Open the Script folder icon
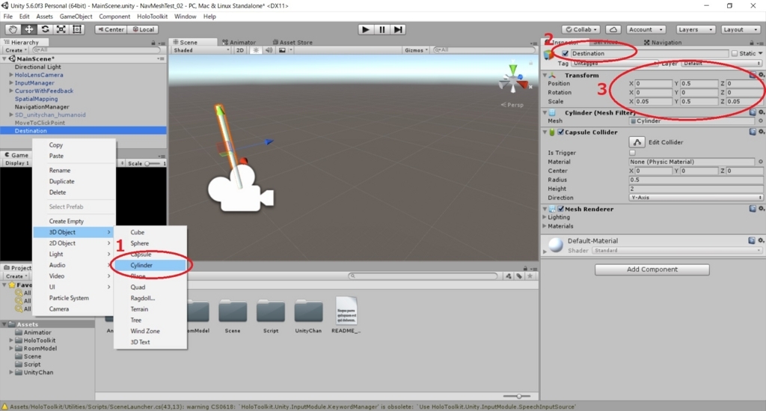This screenshot has width=766, height=411. [271, 311]
